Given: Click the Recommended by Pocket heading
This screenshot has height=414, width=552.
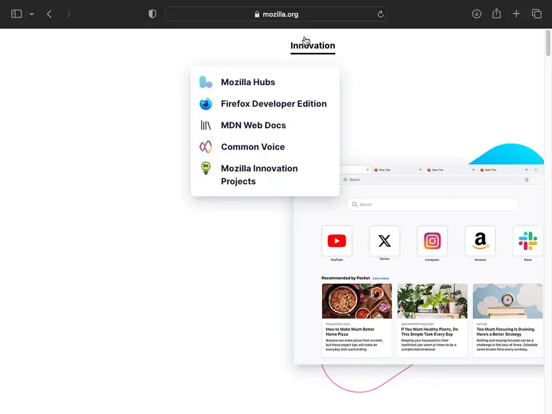Looking at the screenshot, I should tap(346, 278).
